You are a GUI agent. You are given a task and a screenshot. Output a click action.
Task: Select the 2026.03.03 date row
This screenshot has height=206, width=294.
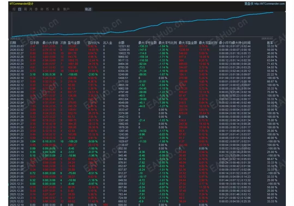[x=17, y=46]
